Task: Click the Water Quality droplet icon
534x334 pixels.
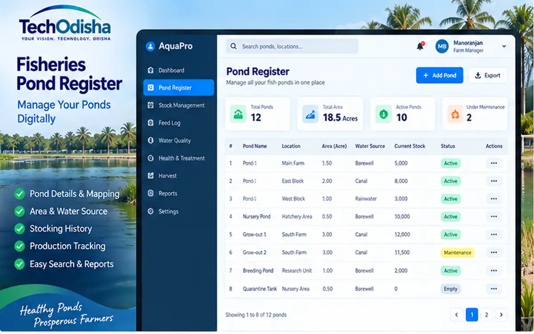Action: pyautogui.click(x=150, y=141)
